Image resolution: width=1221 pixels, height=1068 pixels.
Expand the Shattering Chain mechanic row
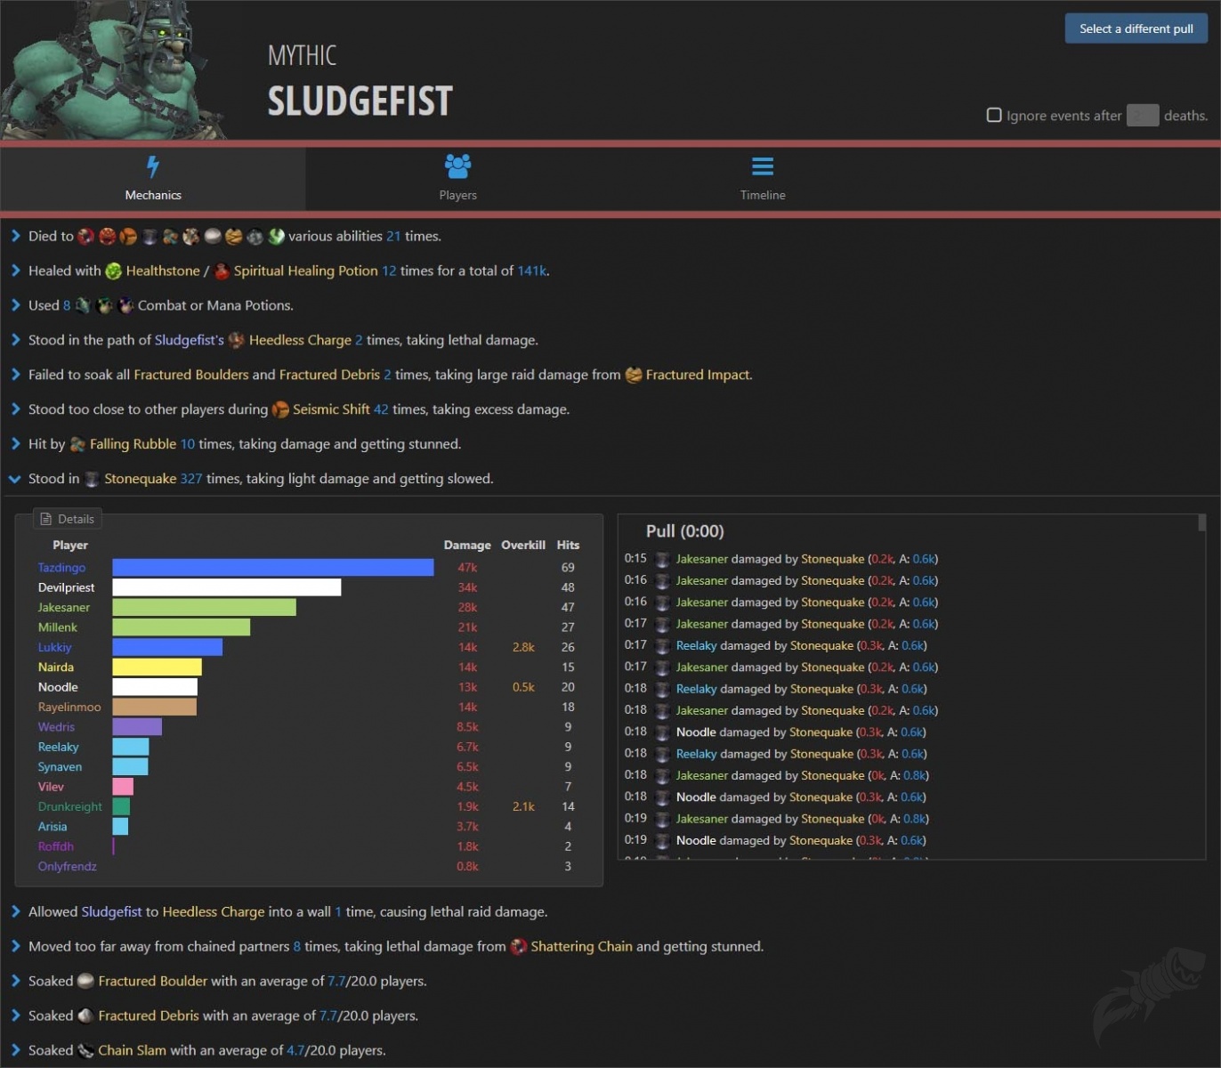[x=15, y=946]
